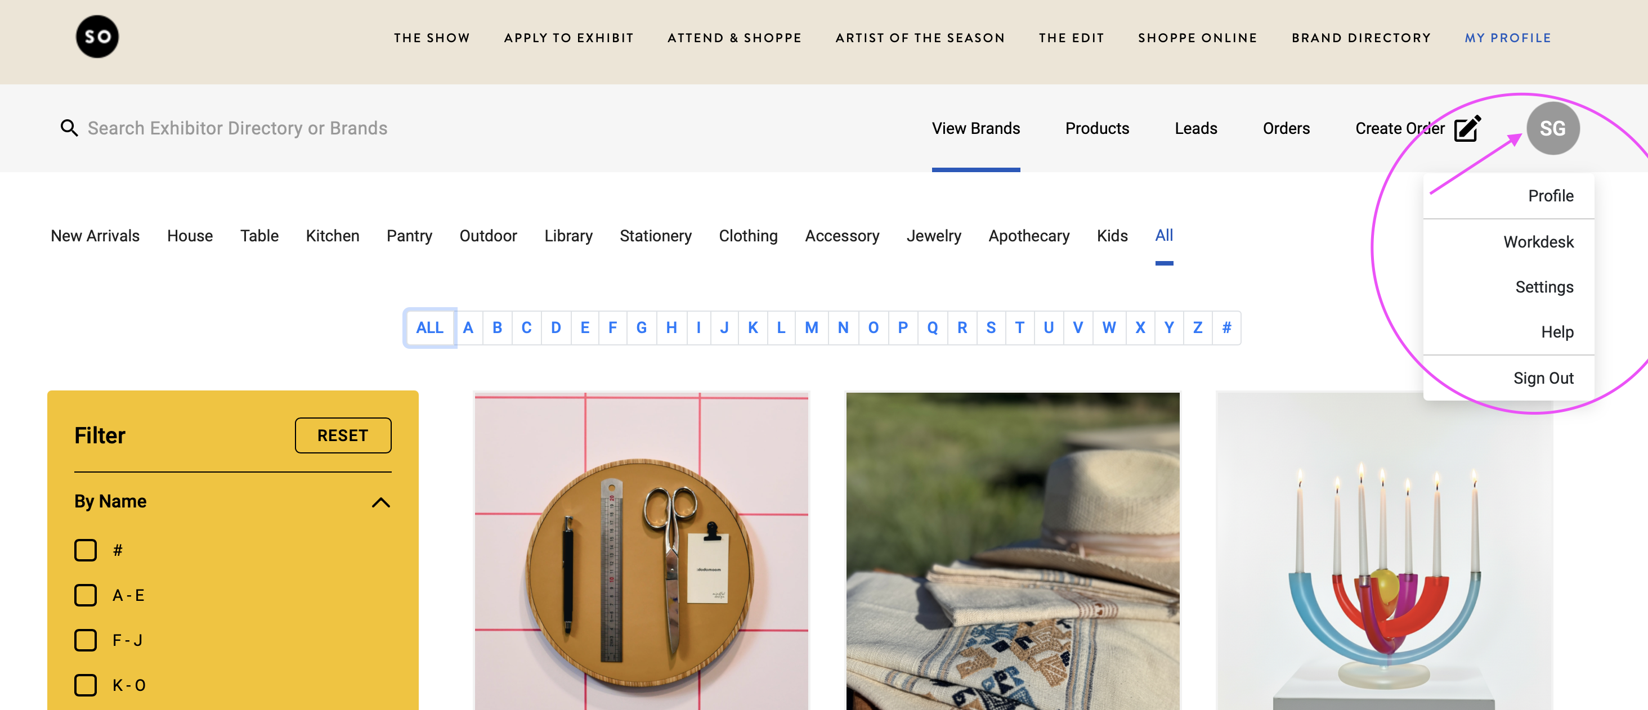Go to Brand Directory nav link
The height and width of the screenshot is (710, 1648).
pyautogui.click(x=1361, y=38)
